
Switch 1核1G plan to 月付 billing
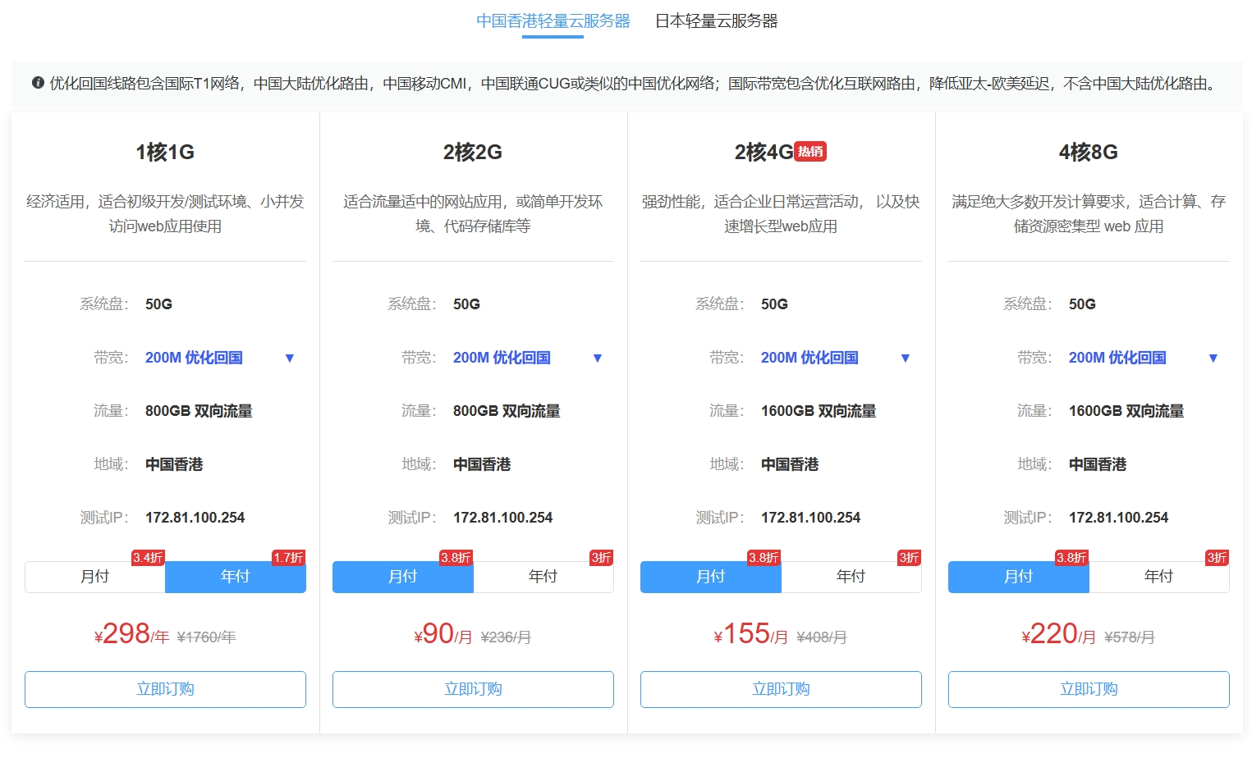[94, 577]
